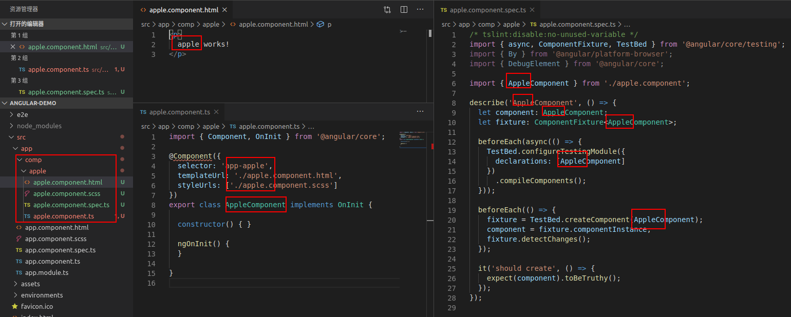Click 'fixture.detectChanges();' in the spec editor
The image size is (791, 317).
[539, 239]
